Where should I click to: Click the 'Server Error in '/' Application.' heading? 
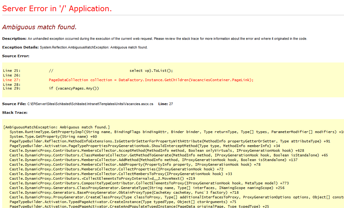57,9
